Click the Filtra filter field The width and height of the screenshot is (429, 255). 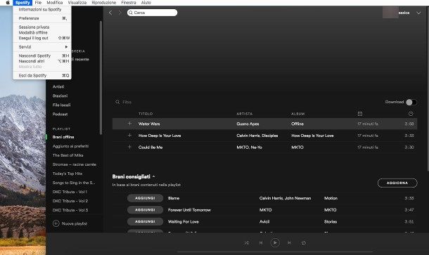click(127, 102)
